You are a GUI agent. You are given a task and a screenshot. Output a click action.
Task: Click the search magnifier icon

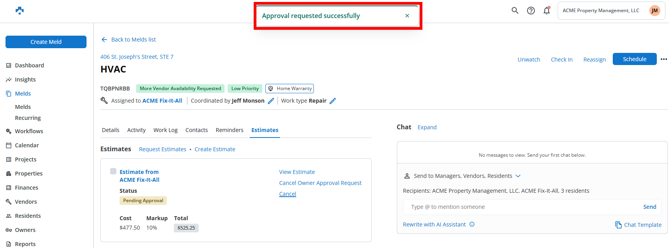pyautogui.click(x=515, y=11)
